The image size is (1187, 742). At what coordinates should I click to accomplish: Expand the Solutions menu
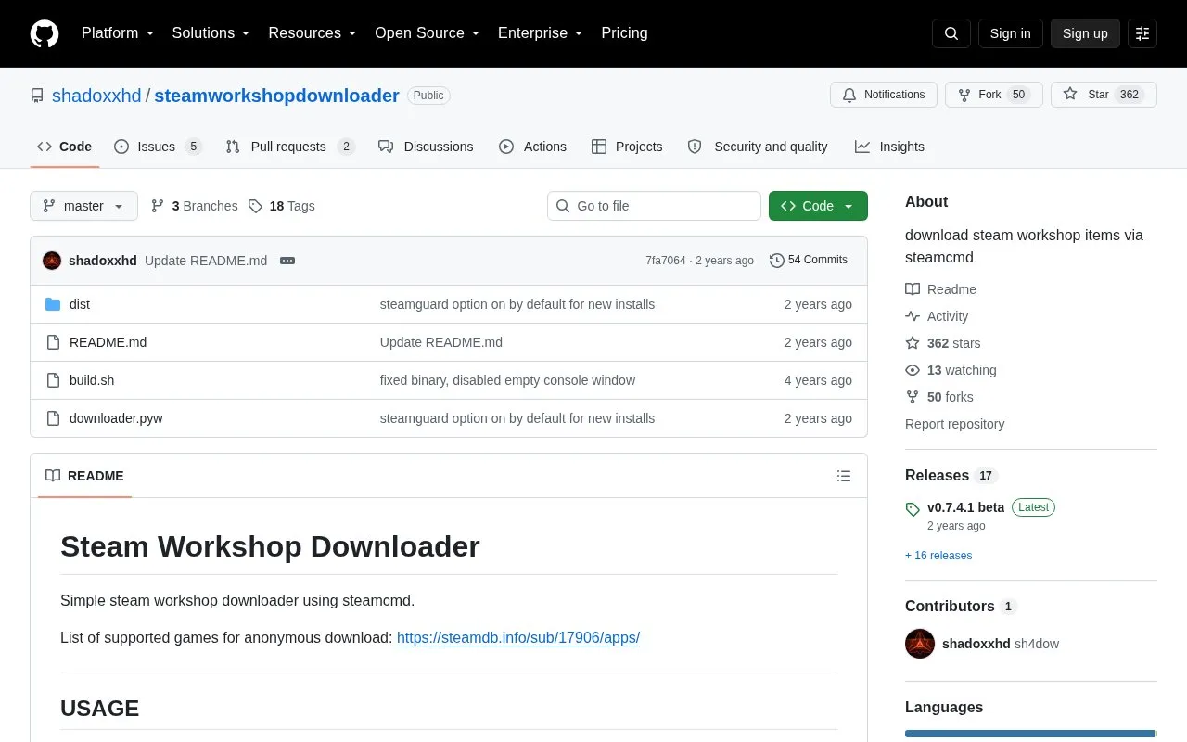(x=211, y=33)
